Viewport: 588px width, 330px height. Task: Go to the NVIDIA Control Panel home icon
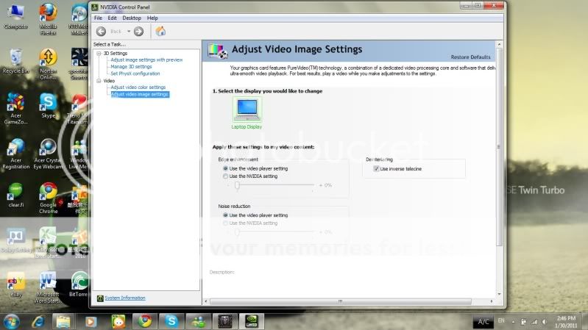pos(160,32)
